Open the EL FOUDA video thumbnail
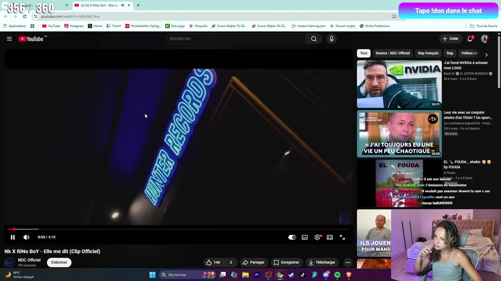The height and width of the screenshot is (281, 501). click(x=399, y=183)
